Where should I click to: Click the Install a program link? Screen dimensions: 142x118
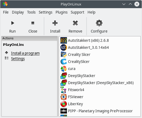coord(25,53)
